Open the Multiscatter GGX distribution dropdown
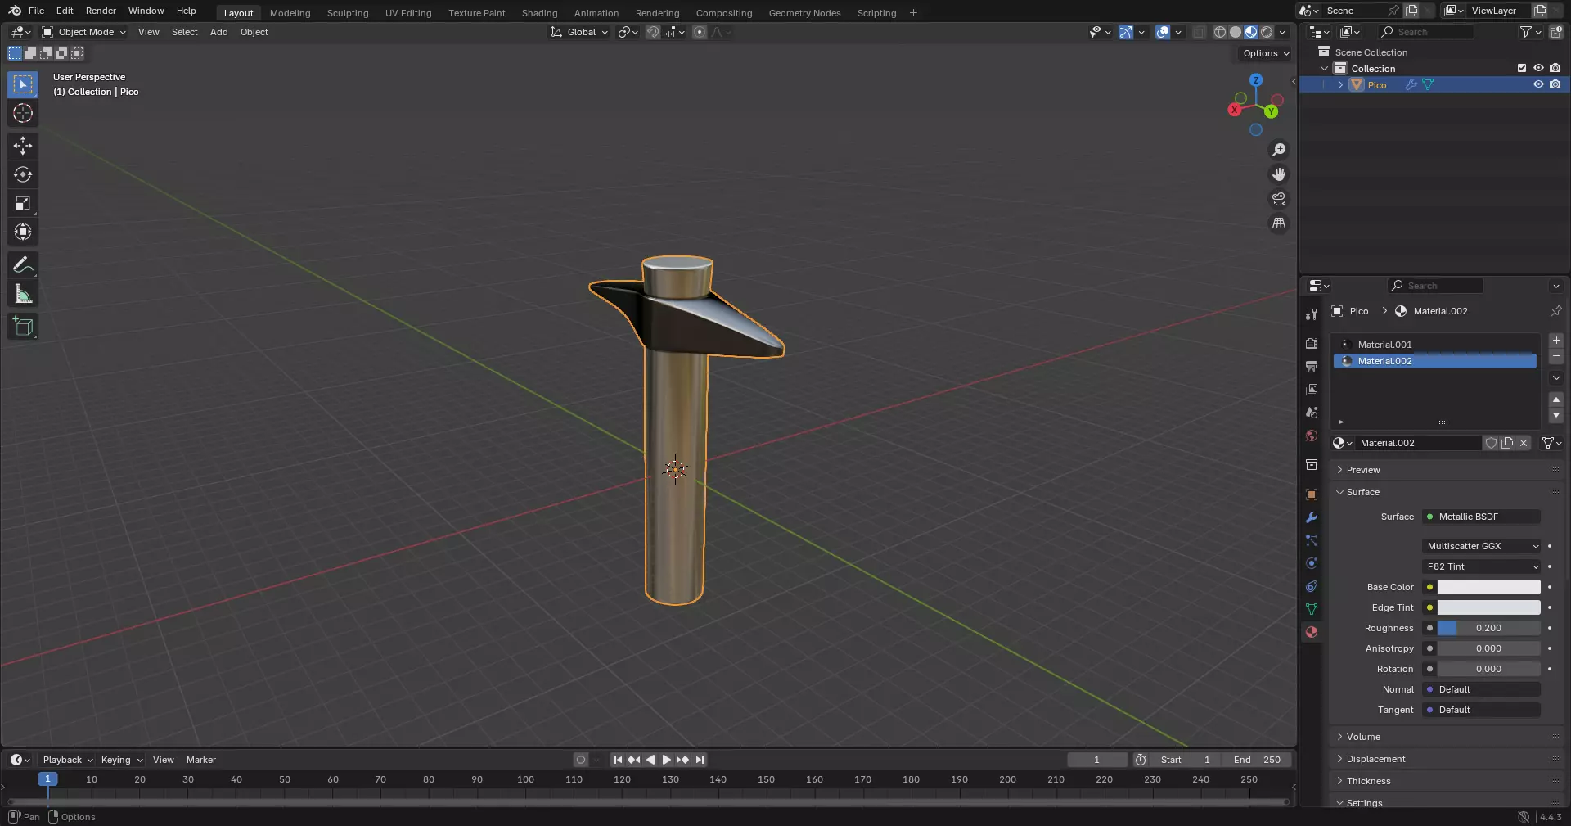The height and width of the screenshot is (826, 1571). click(x=1482, y=546)
